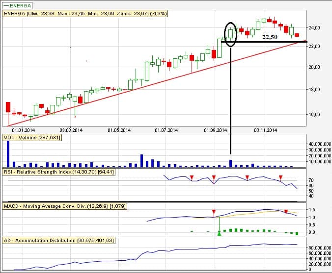Click the black oval annotation on price chart

[230, 34]
